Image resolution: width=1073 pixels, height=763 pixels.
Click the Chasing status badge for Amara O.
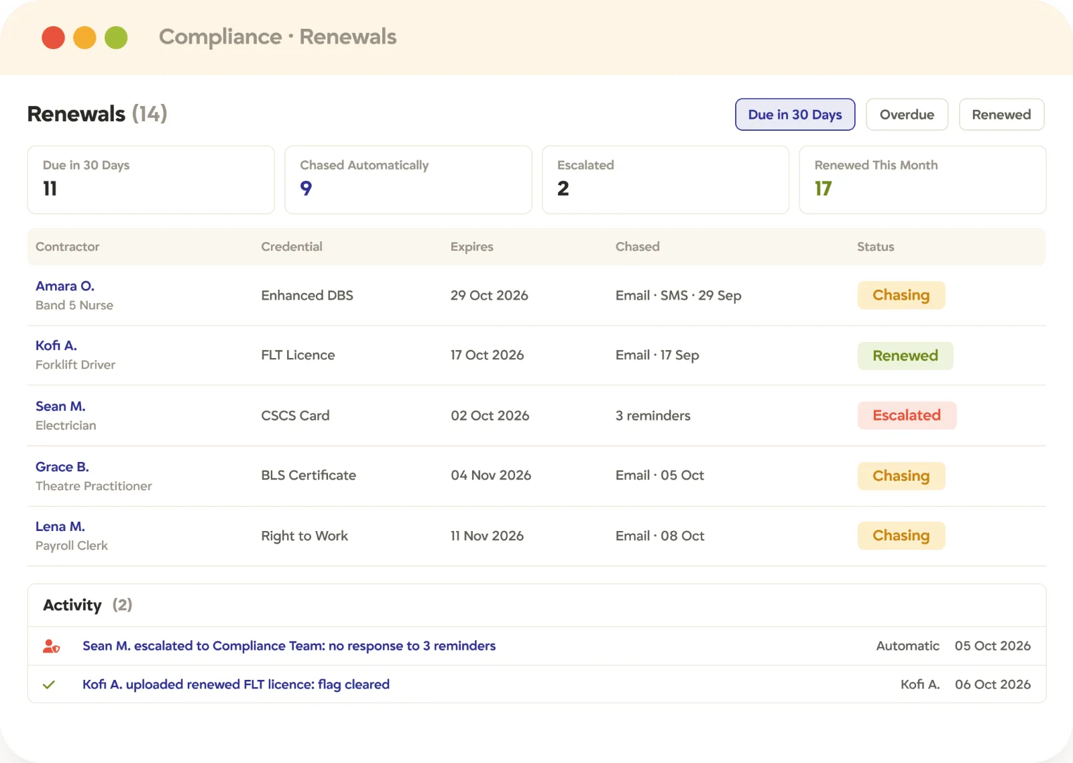click(x=901, y=296)
